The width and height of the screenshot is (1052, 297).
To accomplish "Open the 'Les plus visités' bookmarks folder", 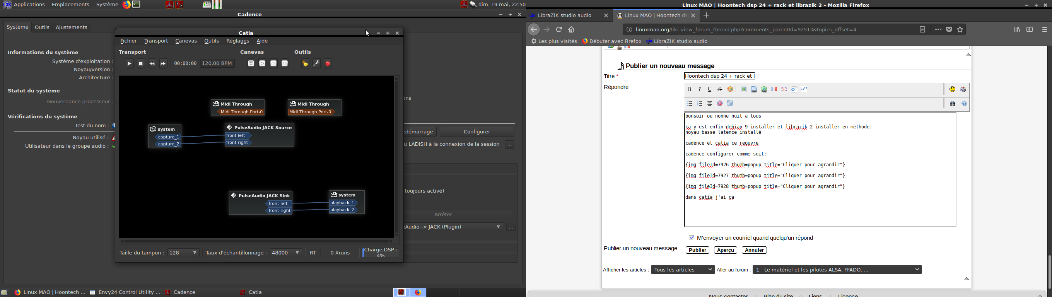I will click(554, 41).
